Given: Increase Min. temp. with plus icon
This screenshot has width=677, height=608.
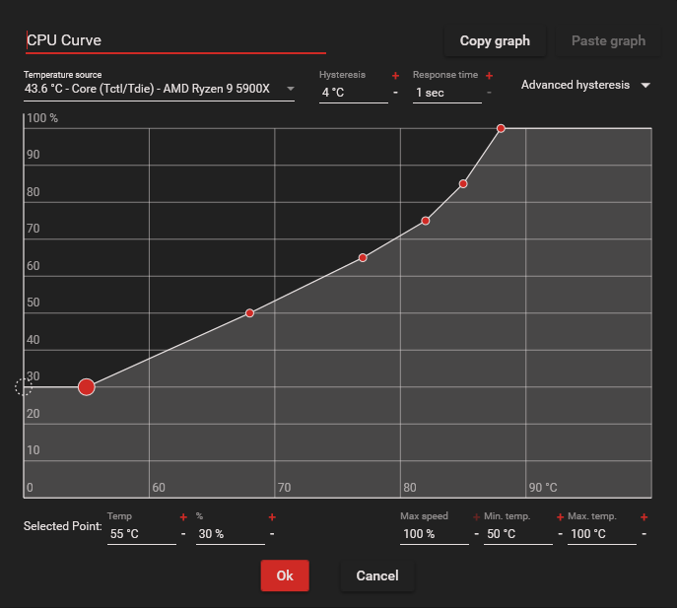Looking at the screenshot, I should coord(560,517).
